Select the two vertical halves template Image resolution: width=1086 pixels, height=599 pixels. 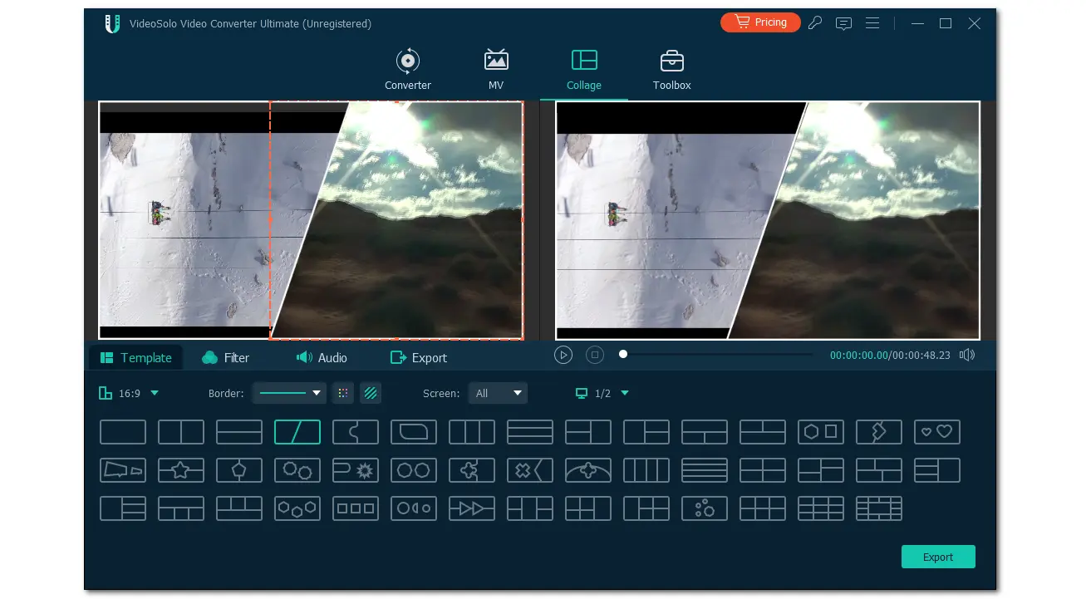(181, 432)
